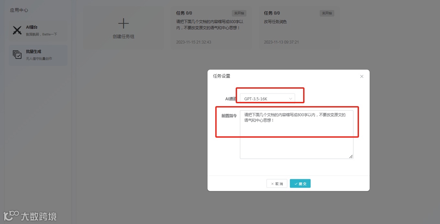Open the AI擂台 crossed swords icon
440x224 pixels.
[17, 30]
